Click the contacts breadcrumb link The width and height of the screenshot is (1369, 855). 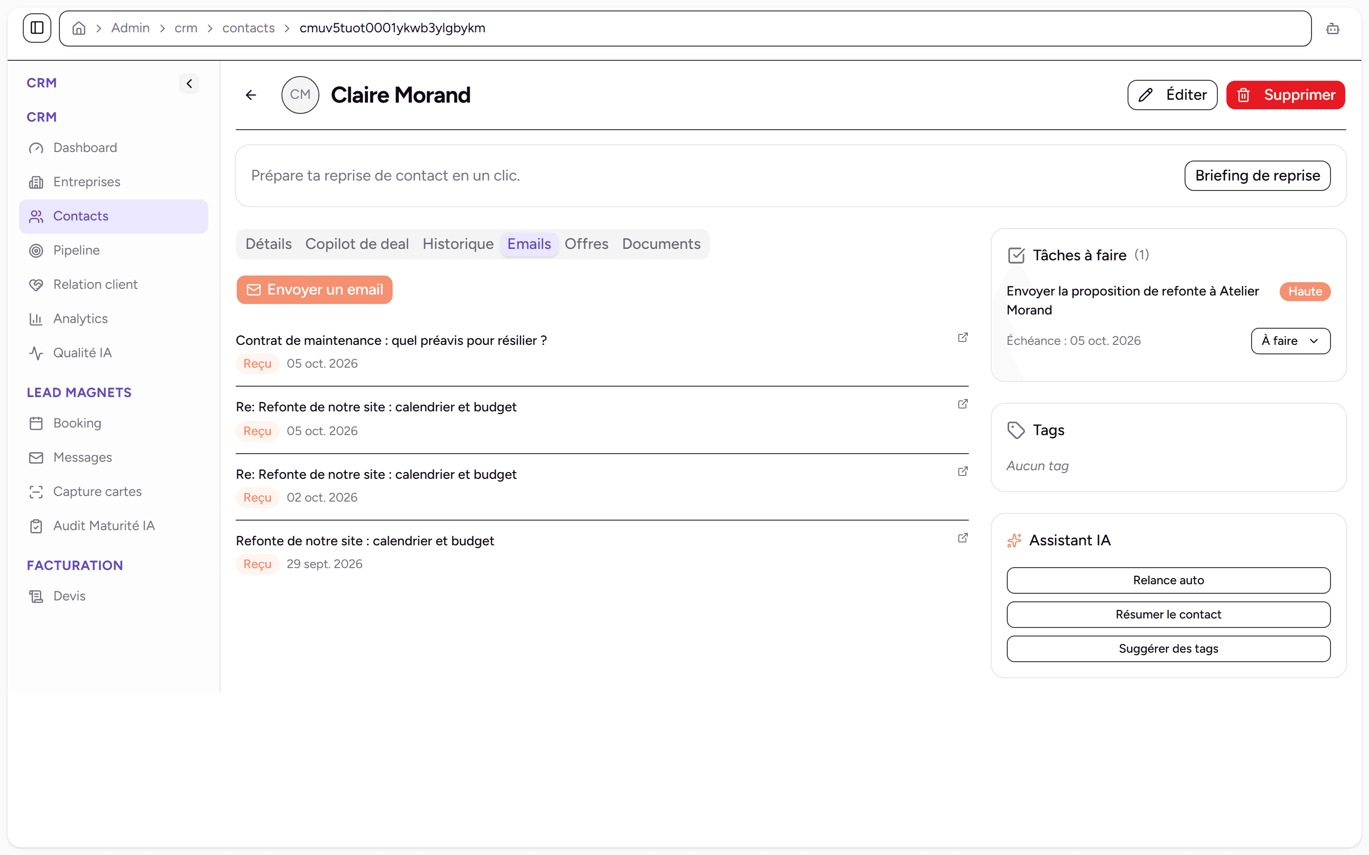[x=248, y=28]
